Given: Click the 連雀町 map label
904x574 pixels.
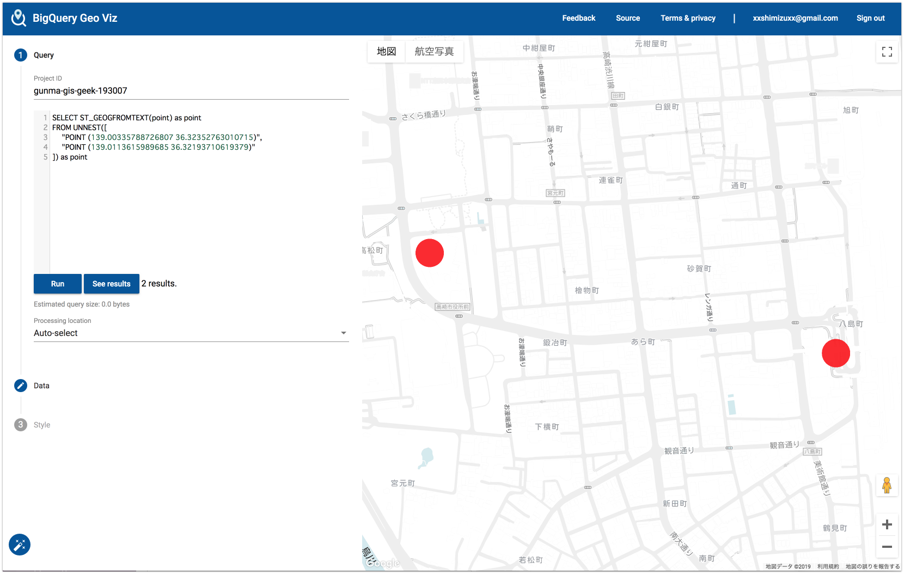Looking at the screenshot, I should point(611,180).
